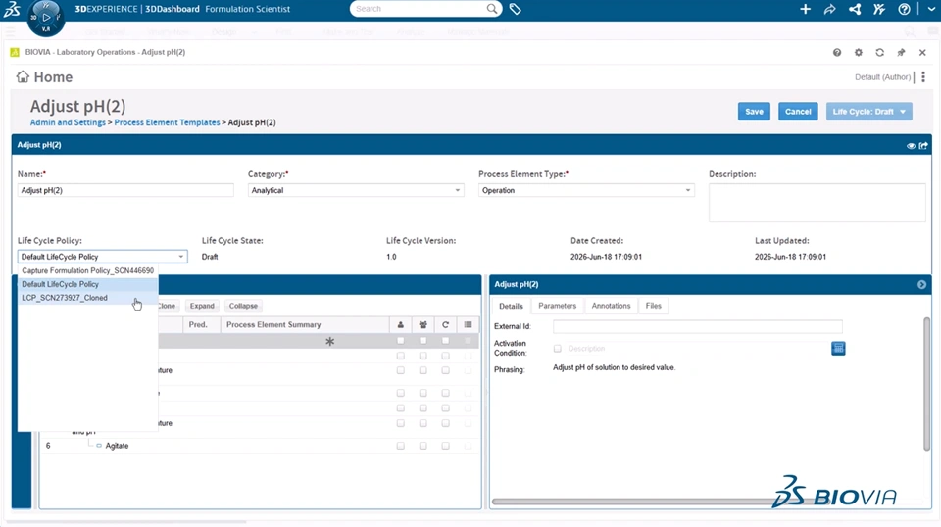
Task: Click the share arrow icon in top bar
Action: 829,9
